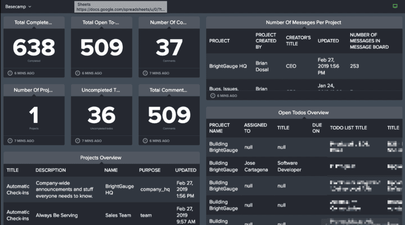The width and height of the screenshot is (405, 225).
Task: Sort by TODO LIST TITLE column
Action: click(348, 128)
